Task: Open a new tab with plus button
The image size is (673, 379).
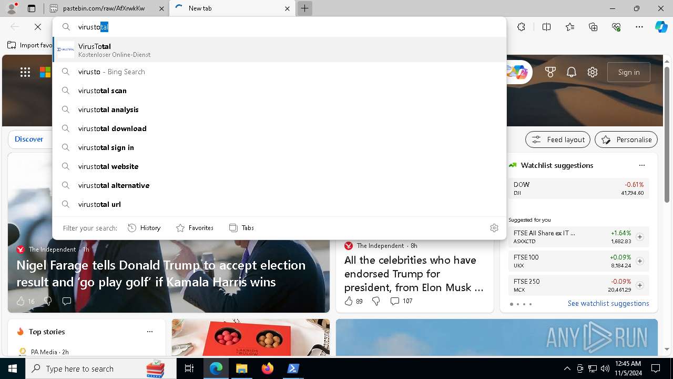Action: click(304, 8)
